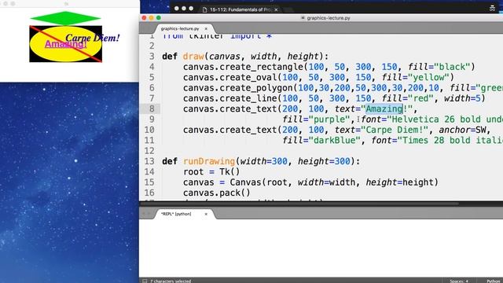The image size is (503, 283).
Task: Click "black" fill value on line 4
Action: [452, 67]
